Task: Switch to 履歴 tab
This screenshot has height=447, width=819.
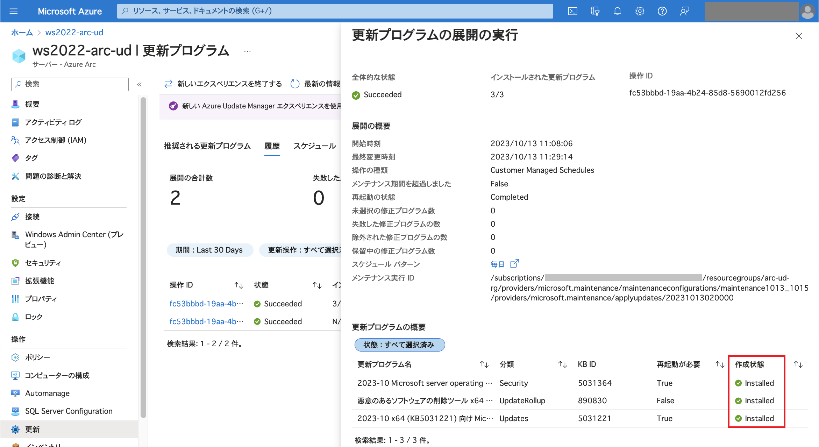Action: pyautogui.click(x=272, y=146)
